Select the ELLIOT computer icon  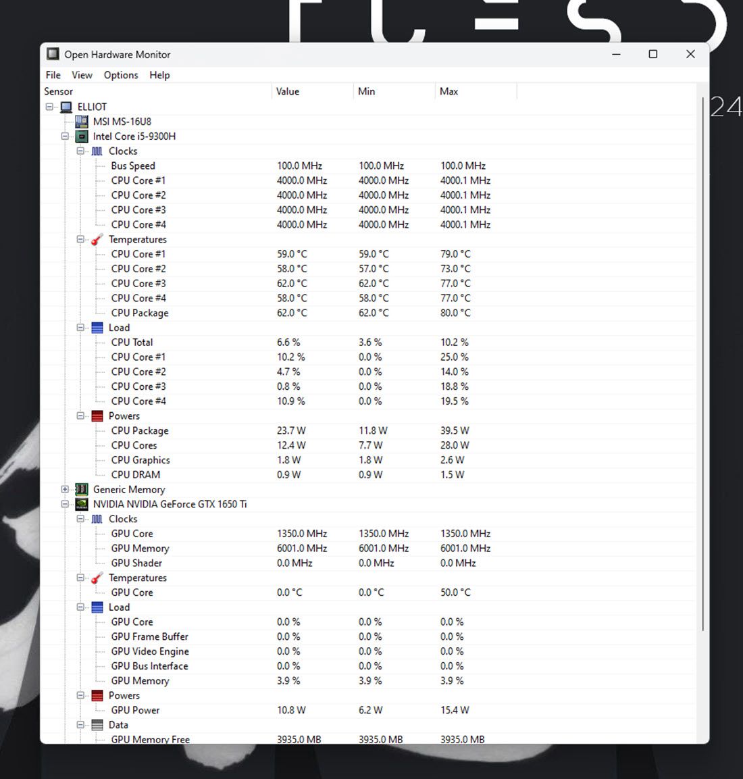point(66,107)
